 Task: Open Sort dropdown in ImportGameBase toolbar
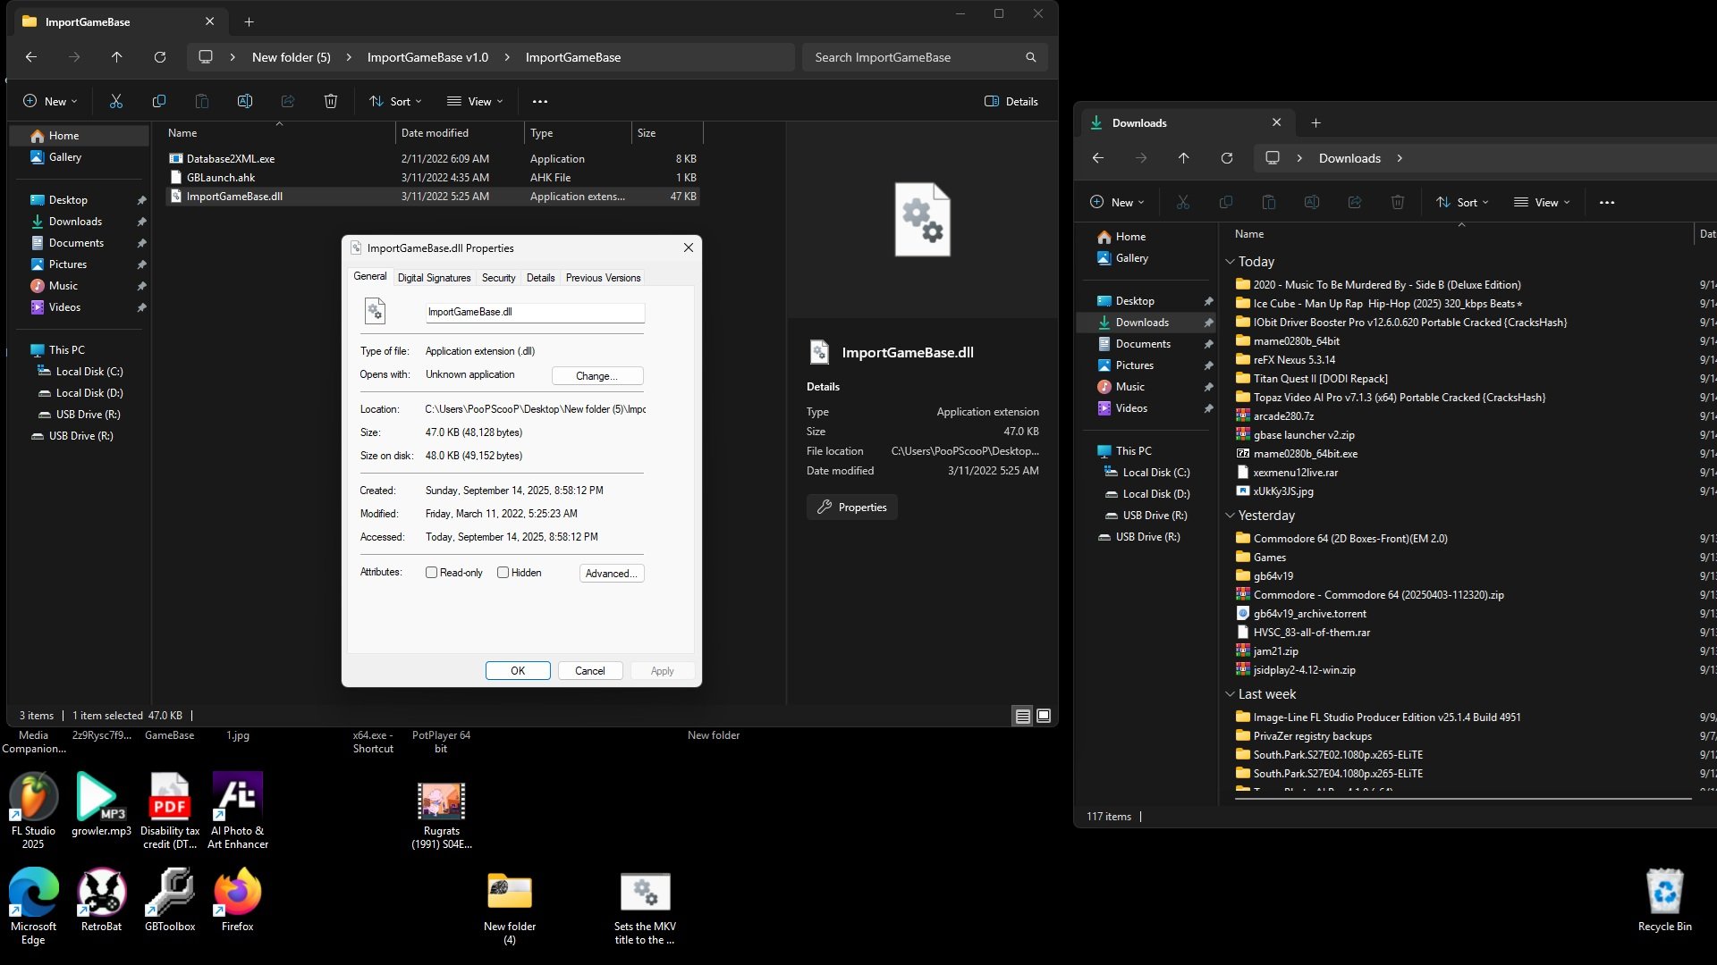point(395,101)
